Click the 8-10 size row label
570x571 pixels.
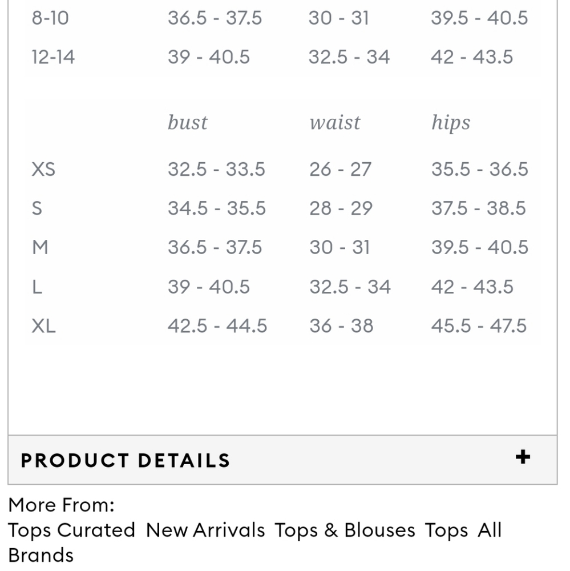[50, 18]
